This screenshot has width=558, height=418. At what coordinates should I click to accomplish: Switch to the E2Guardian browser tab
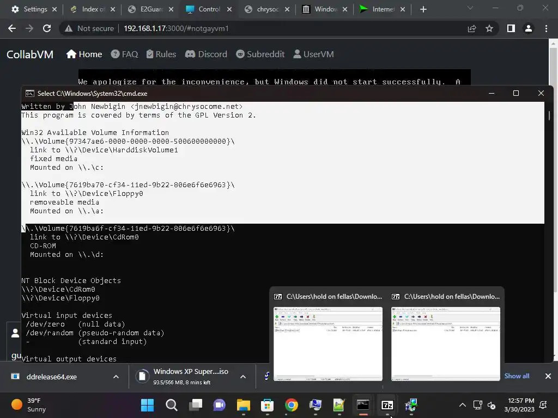coord(151,9)
